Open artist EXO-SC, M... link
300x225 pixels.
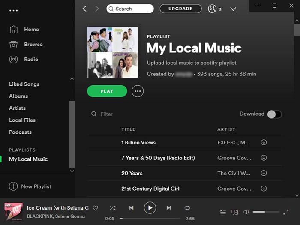234,143
